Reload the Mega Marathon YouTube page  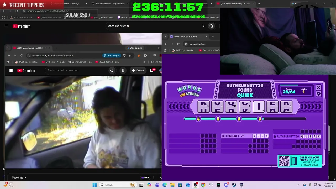21,55
